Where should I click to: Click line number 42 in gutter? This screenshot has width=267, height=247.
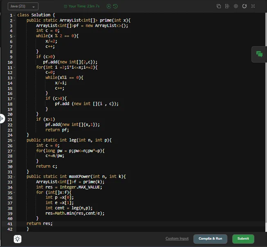tap(10, 229)
